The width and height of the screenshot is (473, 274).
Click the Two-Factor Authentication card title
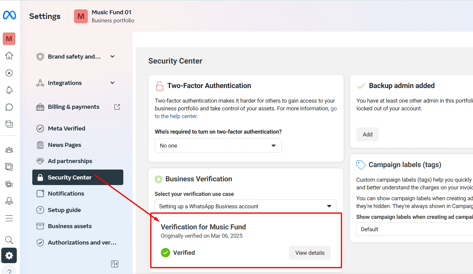(209, 86)
